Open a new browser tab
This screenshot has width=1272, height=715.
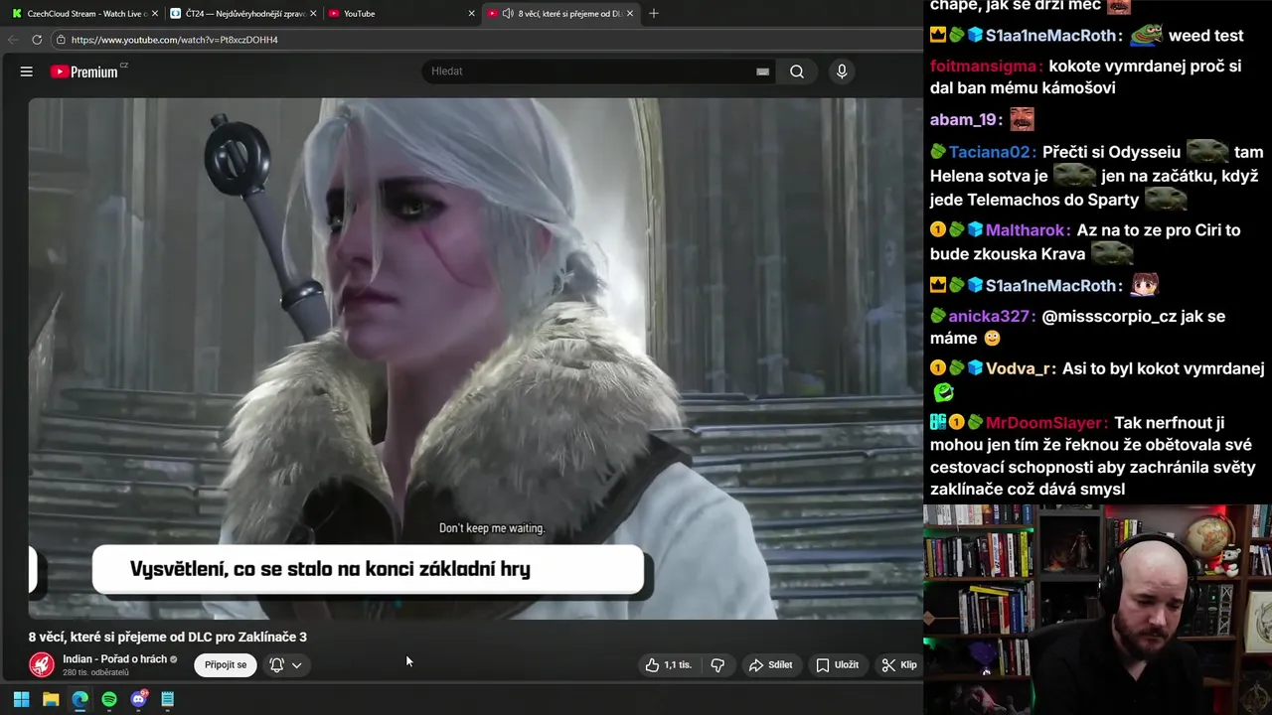point(654,14)
